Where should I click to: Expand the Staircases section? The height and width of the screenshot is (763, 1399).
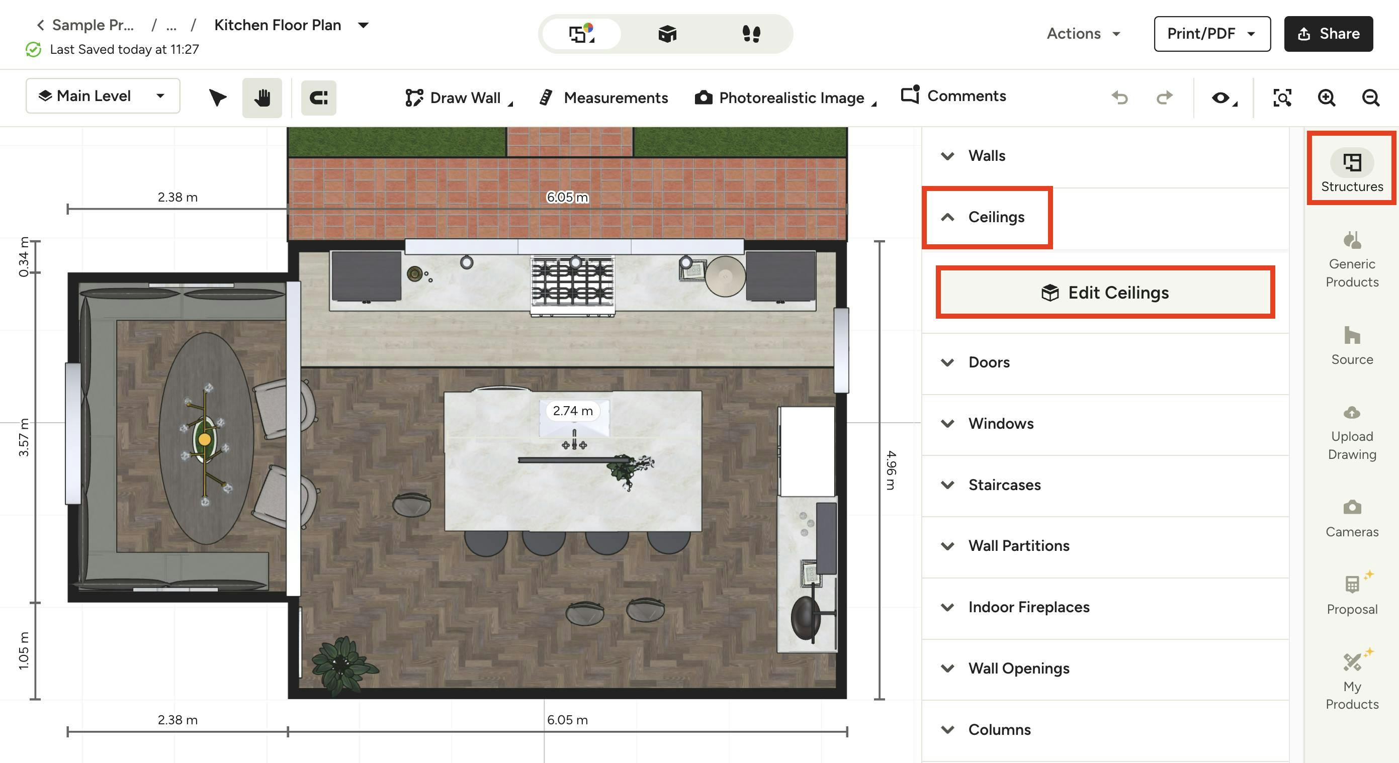coord(1105,485)
